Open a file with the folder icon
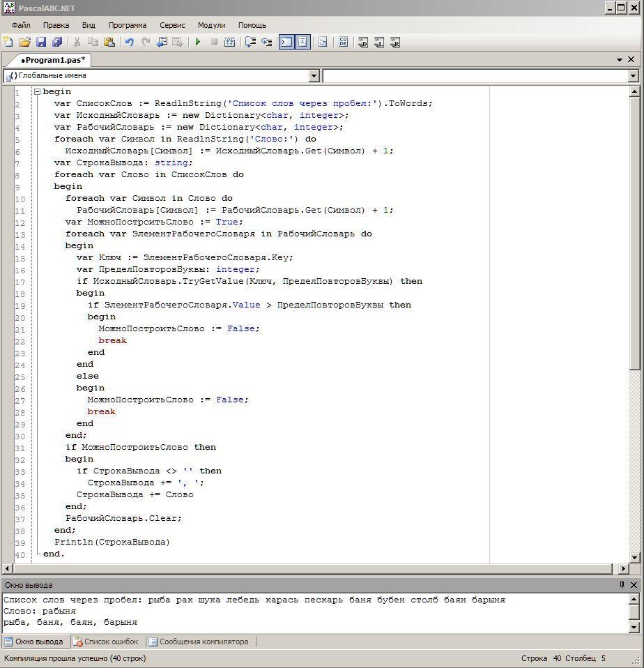The width and height of the screenshot is (644, 668). [x=25, y=42]
